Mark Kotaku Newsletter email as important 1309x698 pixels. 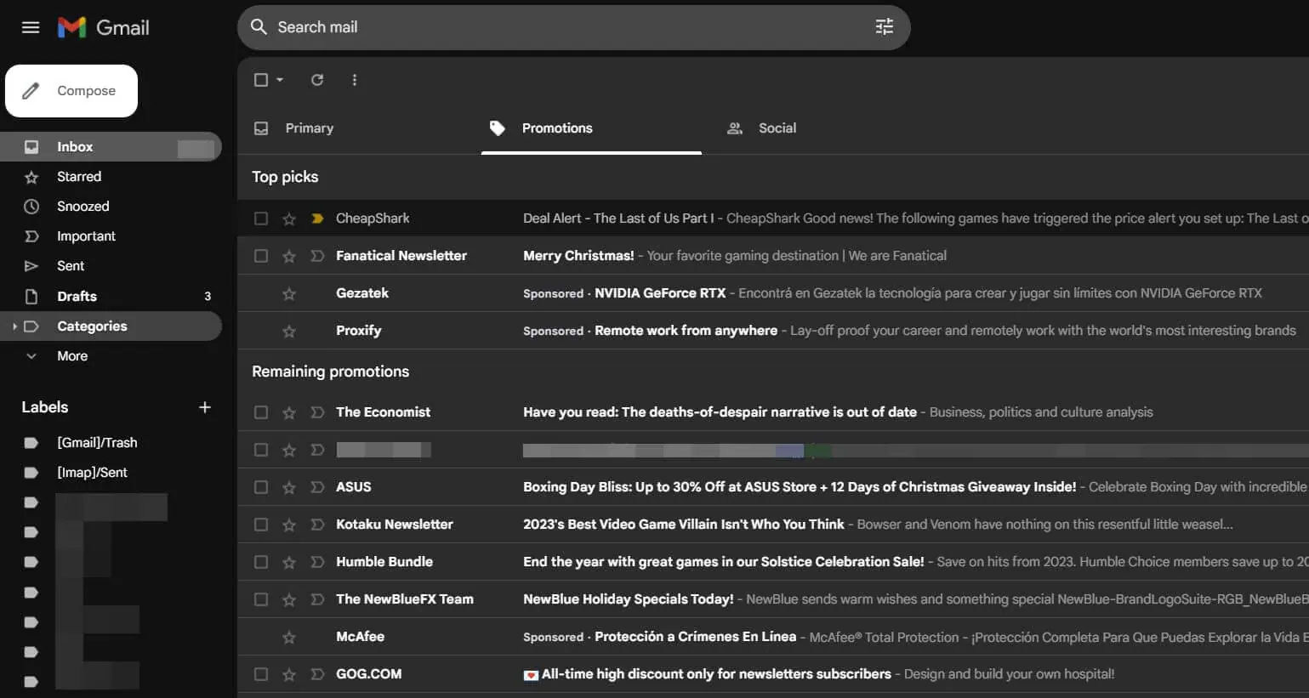pyautogui.click(x=317, y=525)
